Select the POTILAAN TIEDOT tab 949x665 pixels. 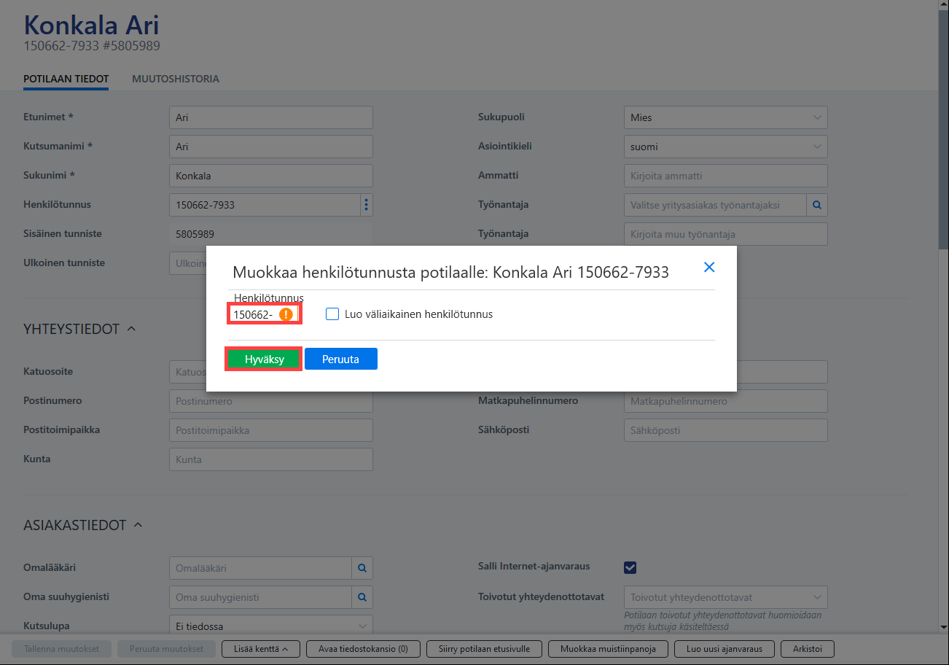click(x=66, y=79)
